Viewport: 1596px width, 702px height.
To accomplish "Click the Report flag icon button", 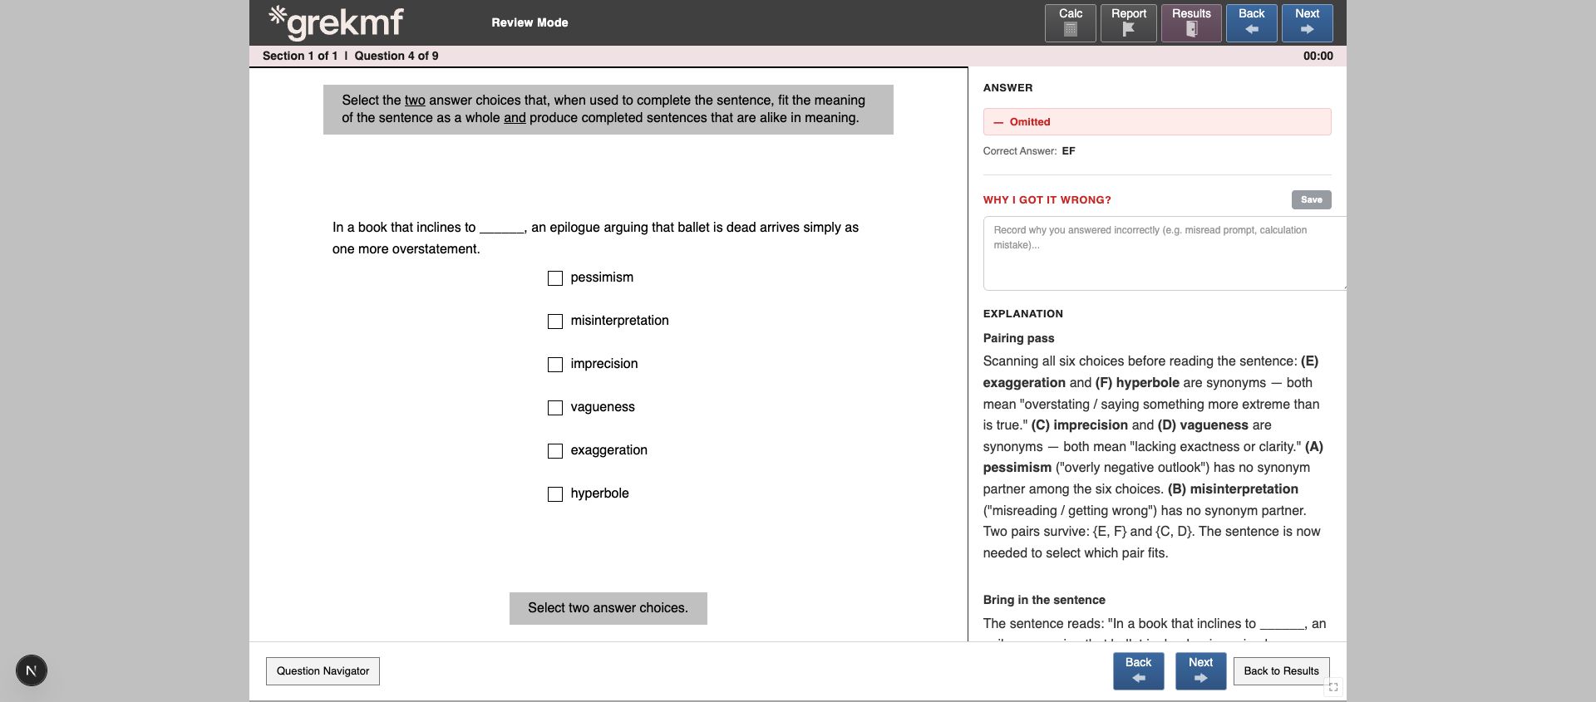I will (1128, 22).
